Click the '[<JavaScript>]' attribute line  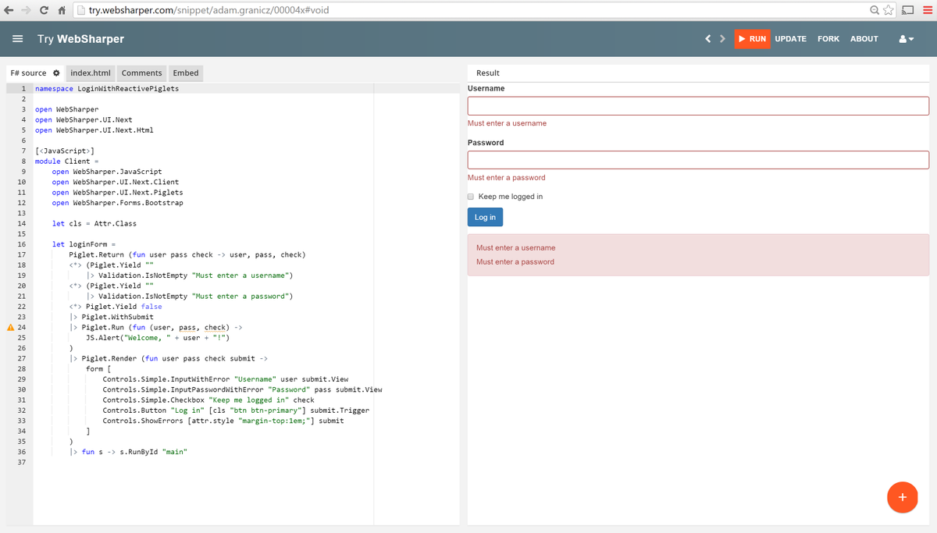(65, 151)
